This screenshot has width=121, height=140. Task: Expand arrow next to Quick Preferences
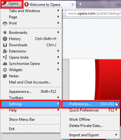(116, 110)
